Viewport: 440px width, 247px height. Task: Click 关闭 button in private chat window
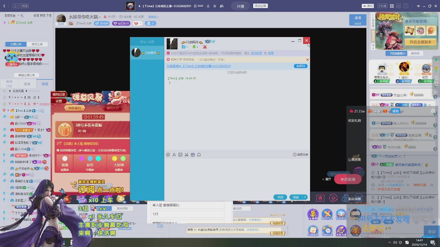(x=280, y=197)
